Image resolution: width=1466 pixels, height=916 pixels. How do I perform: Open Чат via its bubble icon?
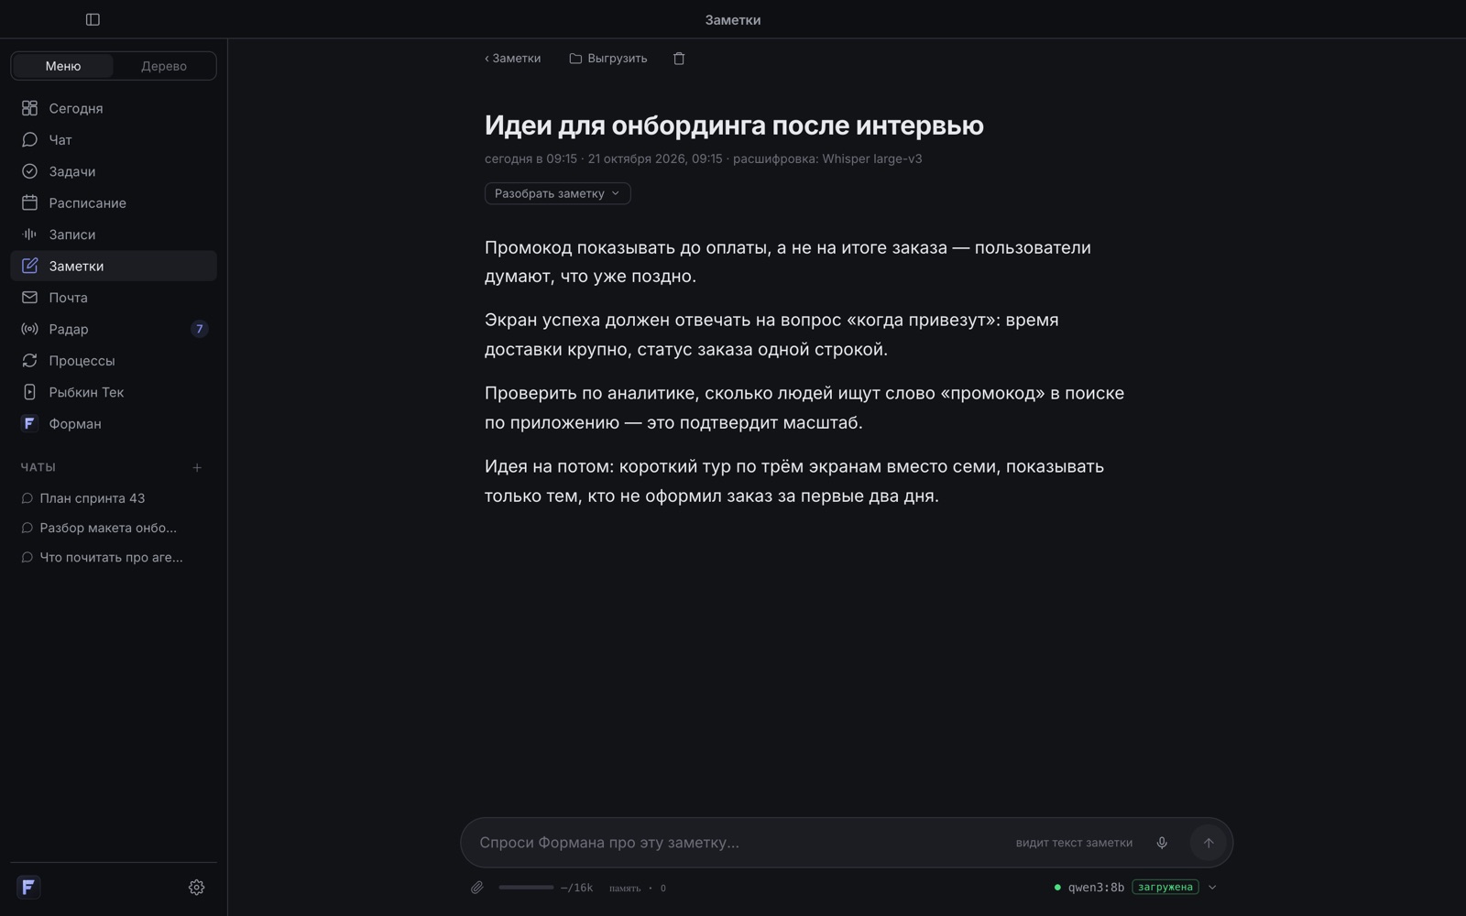[29, 139]
